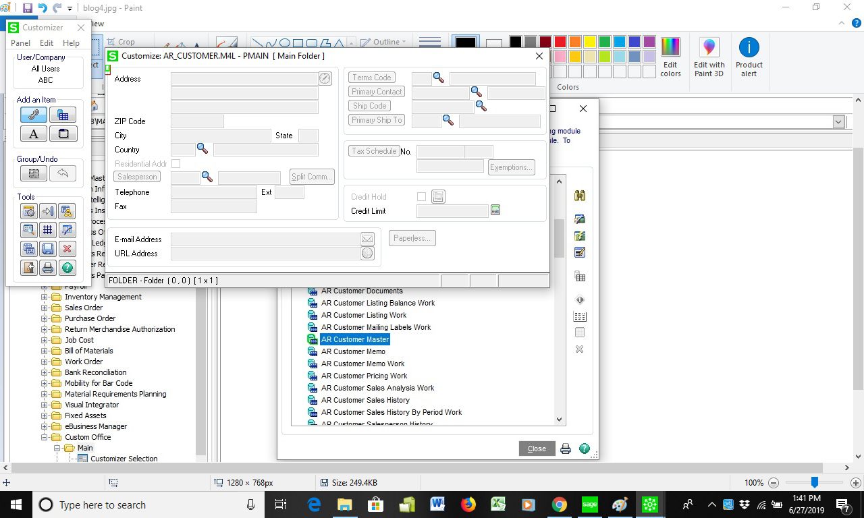Image resolution: width=864 pixels, height=518 pixels.
Task: Click the printer icon in Customizer Tools
Action: click(48, 268)
